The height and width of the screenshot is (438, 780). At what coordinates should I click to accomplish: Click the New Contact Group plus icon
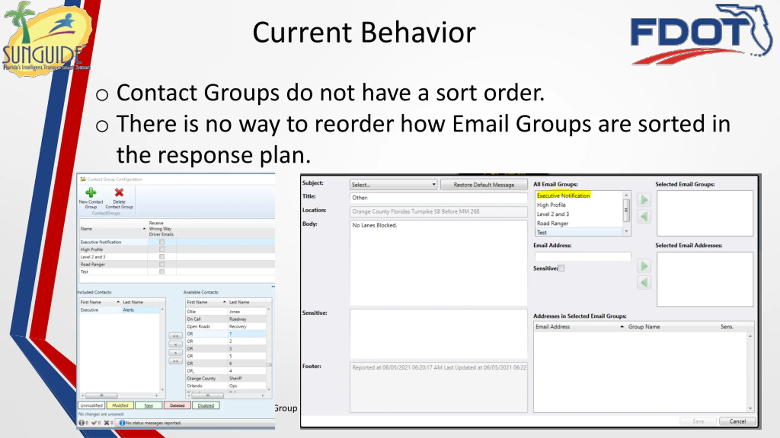point(90,193)
